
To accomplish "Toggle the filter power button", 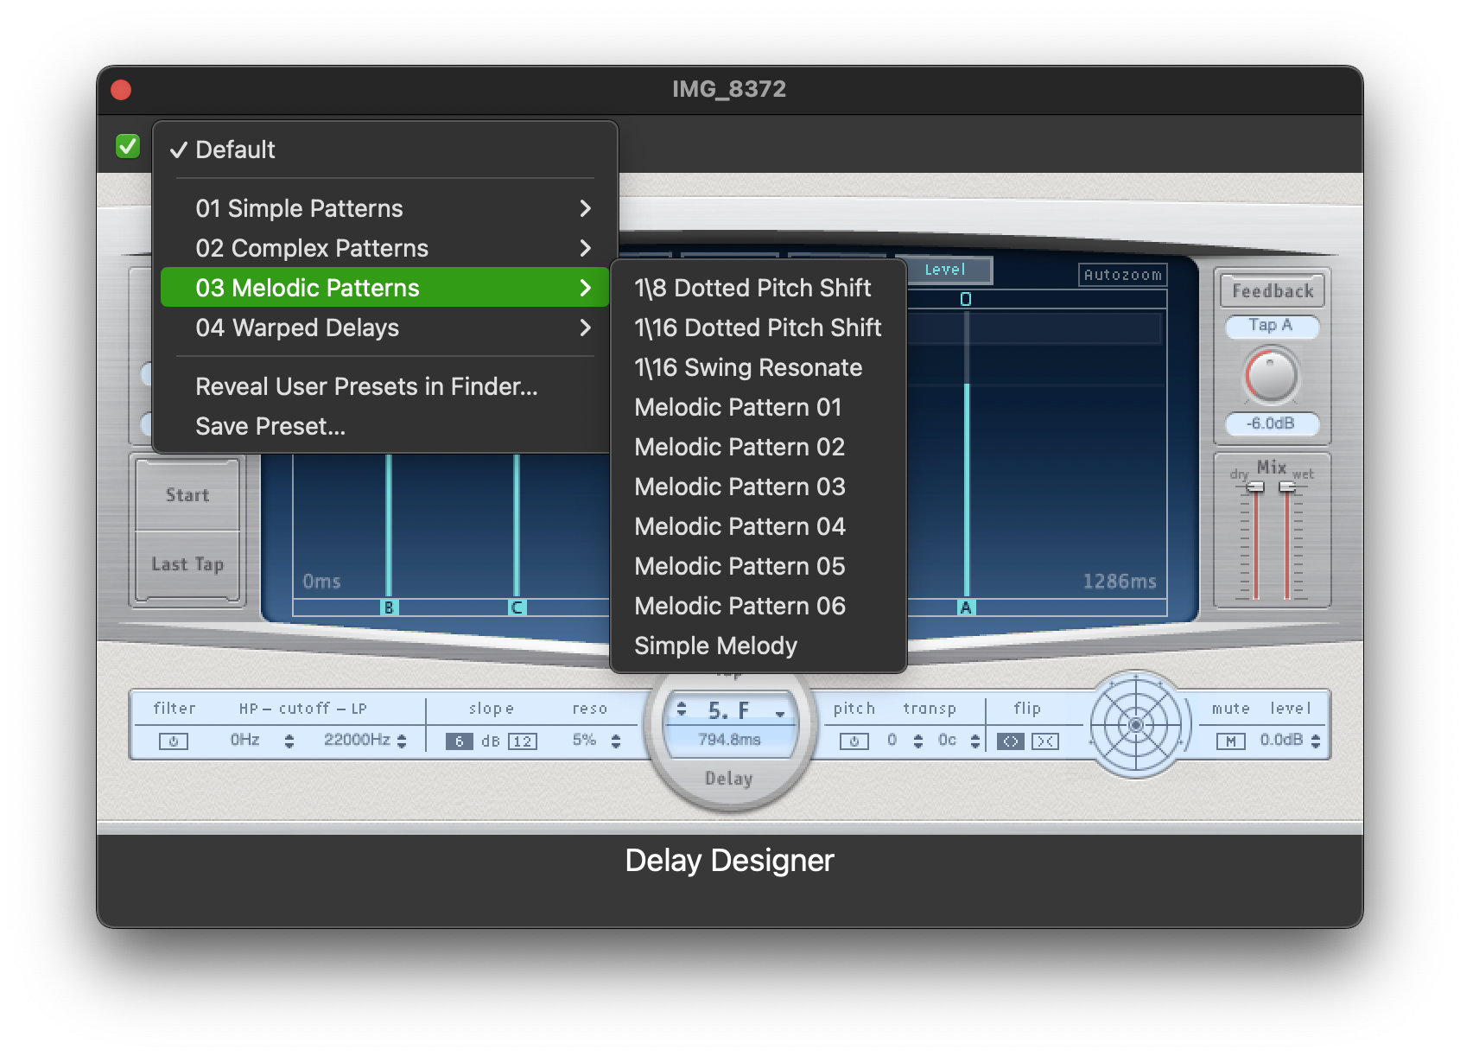I will [x=174, y=741].
